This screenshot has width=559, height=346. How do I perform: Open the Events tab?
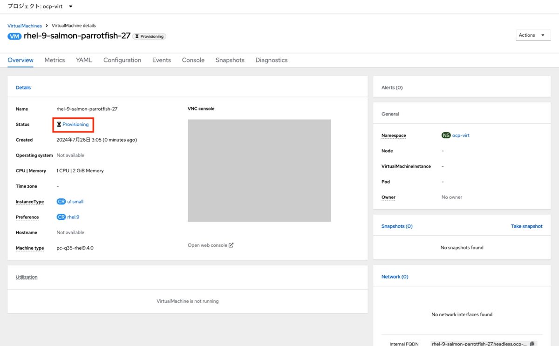(x=162, y=60)
